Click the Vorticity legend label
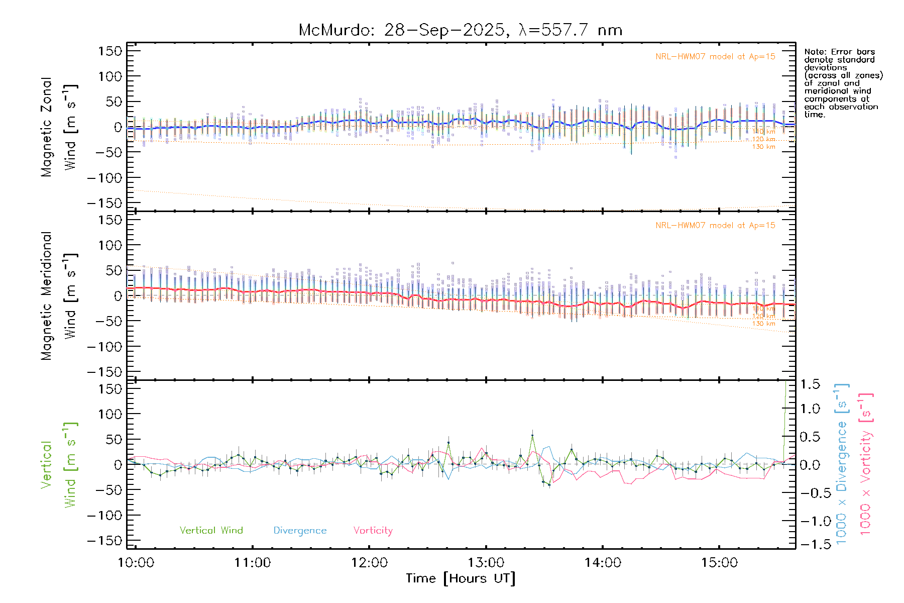 click(373, 530)
